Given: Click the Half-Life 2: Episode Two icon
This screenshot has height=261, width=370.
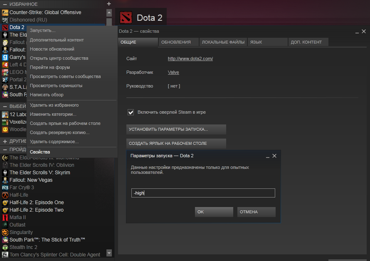Looking at the screenshot, I should 5,210.
